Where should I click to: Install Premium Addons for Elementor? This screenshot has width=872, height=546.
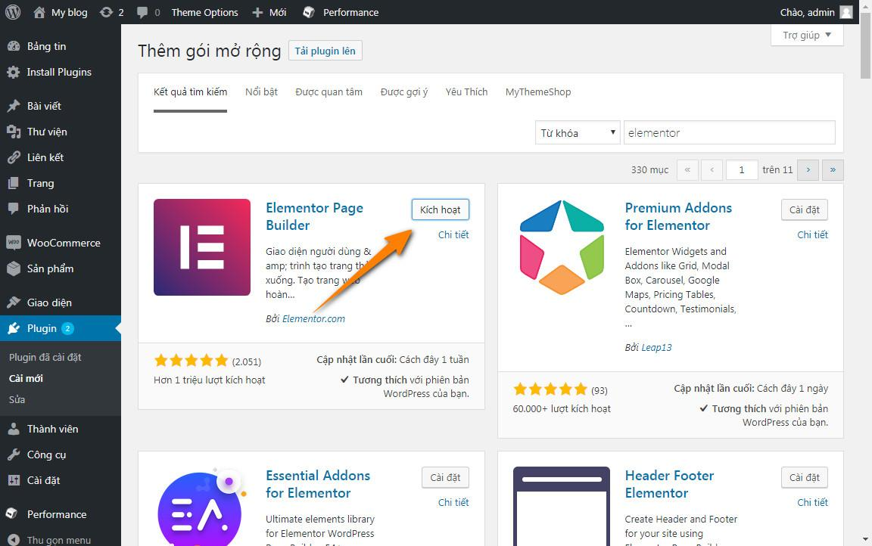click(x=804, y=209)
